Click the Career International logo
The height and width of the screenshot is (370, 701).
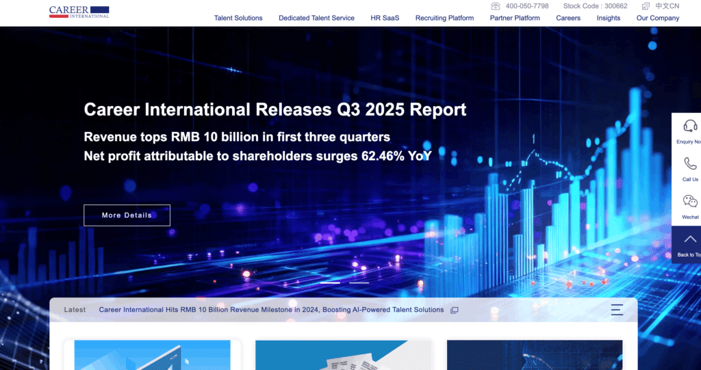79,12
